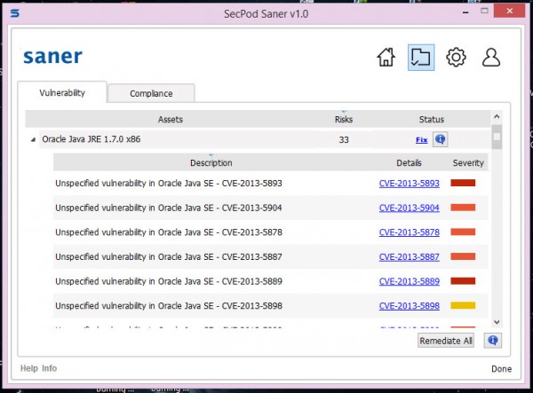Image resolution: width=533 pixels, height=393 pixels.
Task: Click the severity swatch for CVE-2013-5887
Action: click(463, 256)
